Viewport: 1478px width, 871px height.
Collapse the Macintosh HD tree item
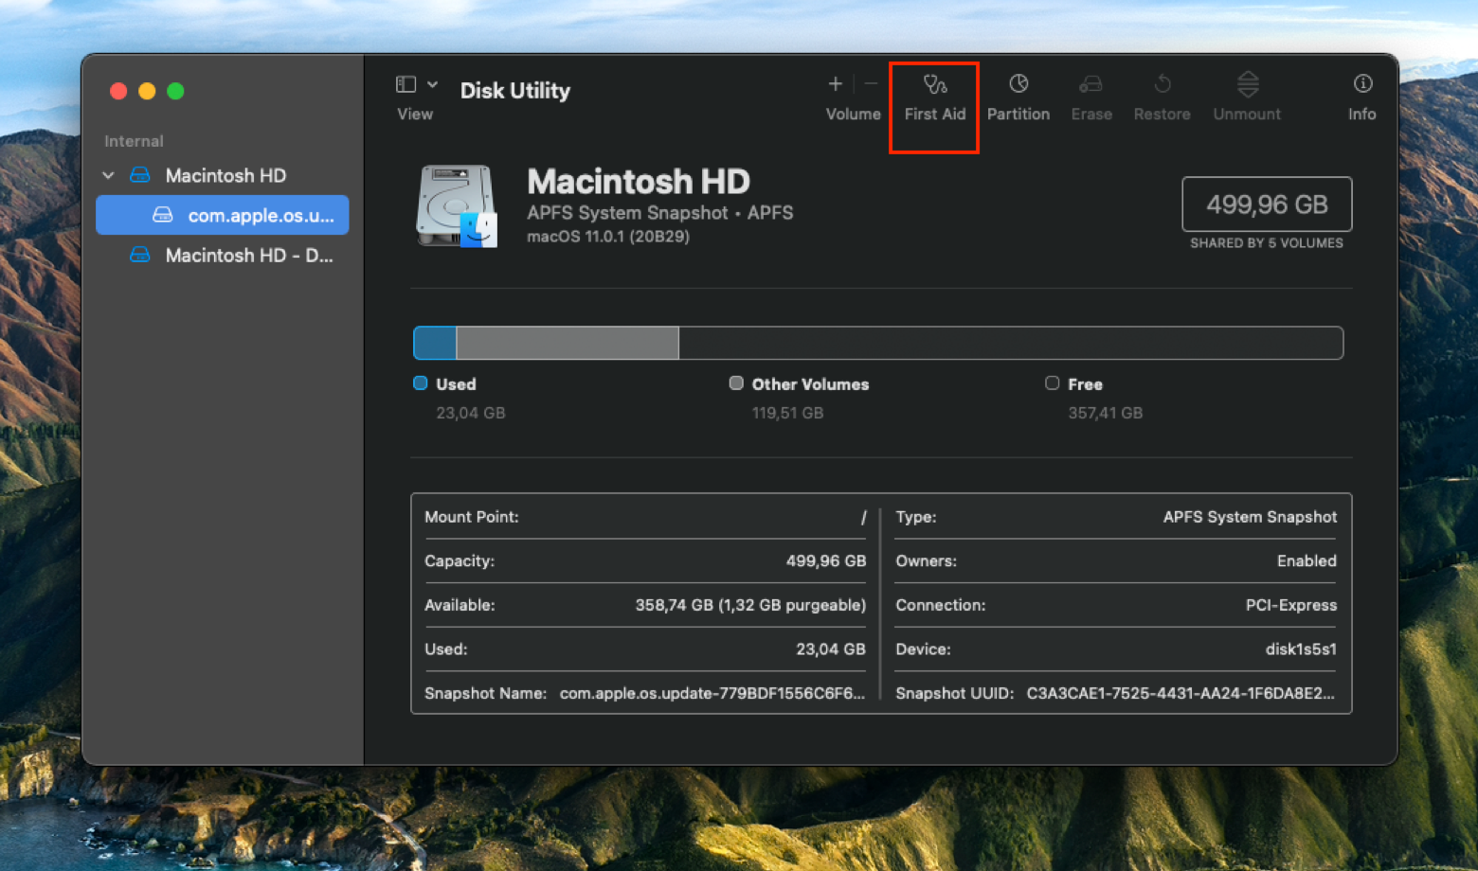[x=108, y=175]
